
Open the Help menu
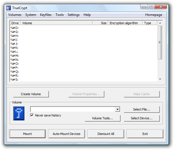(87, 15)
